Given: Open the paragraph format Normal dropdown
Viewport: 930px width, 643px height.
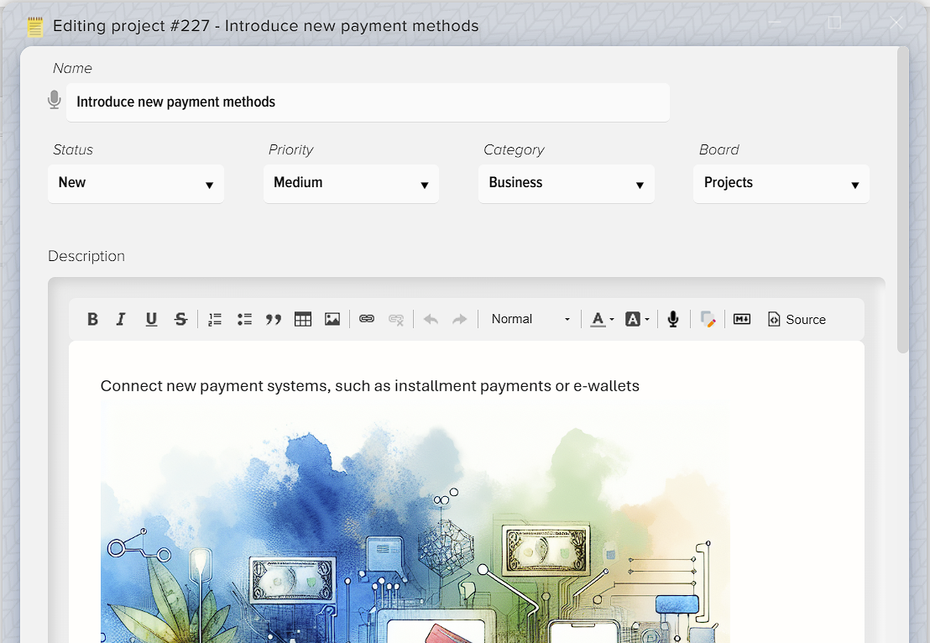Looking at the screenshot, I should [x=530, y=319].
